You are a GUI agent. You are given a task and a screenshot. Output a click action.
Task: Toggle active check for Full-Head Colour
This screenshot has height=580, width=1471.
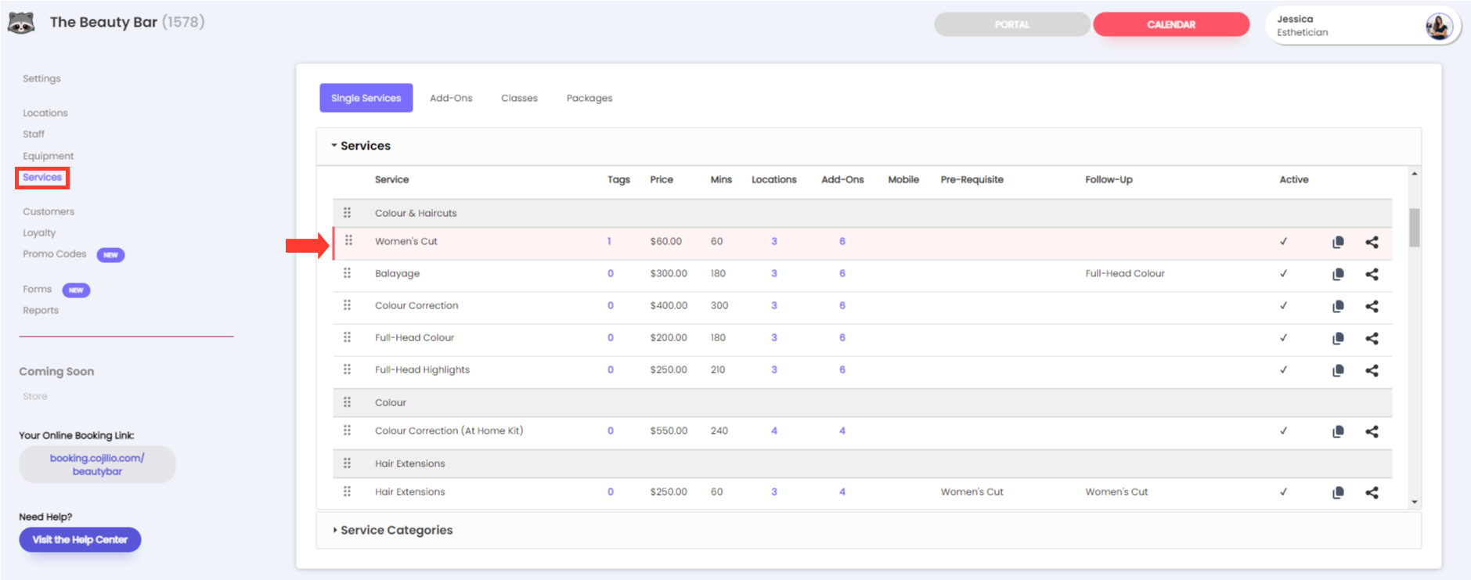1283,337
